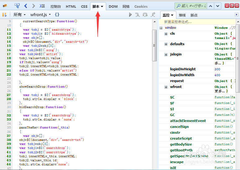Switch to the 堆栈 side tab
This screenshot has height=170, width=240.
(x=182, y=15)
